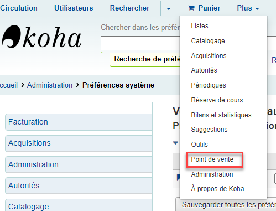Click Sauvegarder toutes les préférences button
Screen dimensions: 276x211
click(226, 204)
